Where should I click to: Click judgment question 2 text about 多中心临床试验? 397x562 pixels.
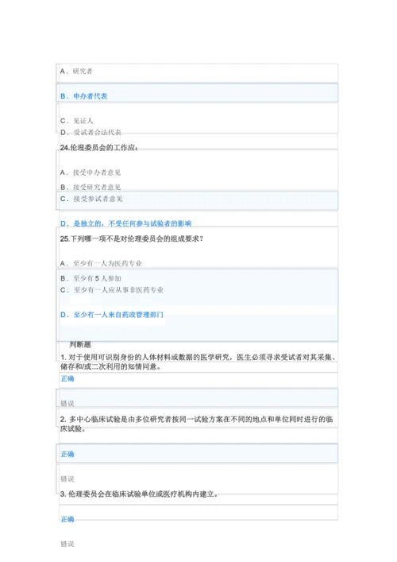click(197, 424)
